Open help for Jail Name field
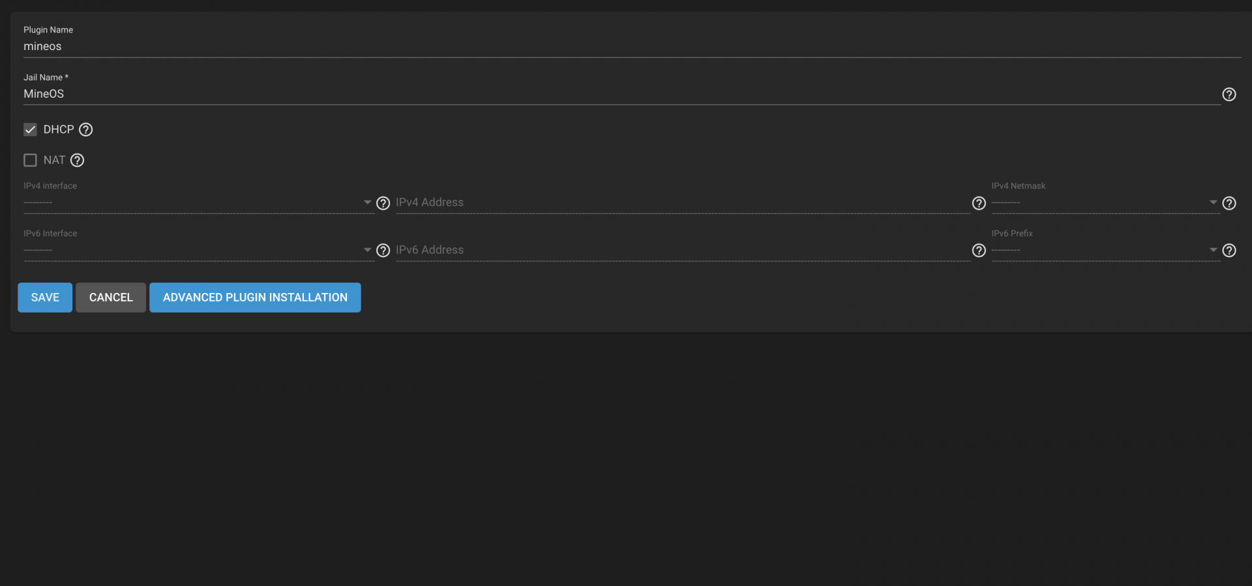1252x586 pixels. pos(1229,94)
